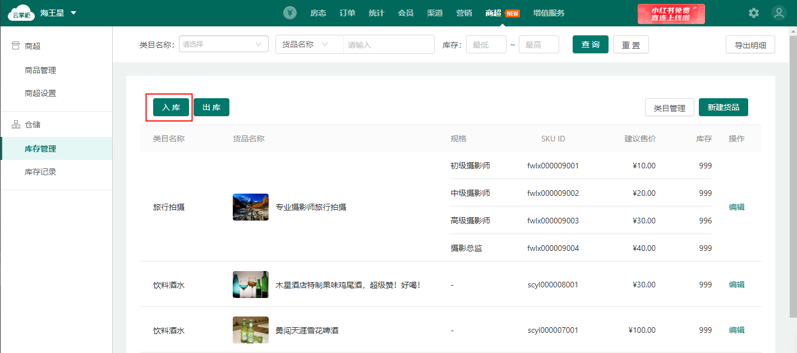
Task: Open the 类目名称 select dropdown
Action: (223, 44)
